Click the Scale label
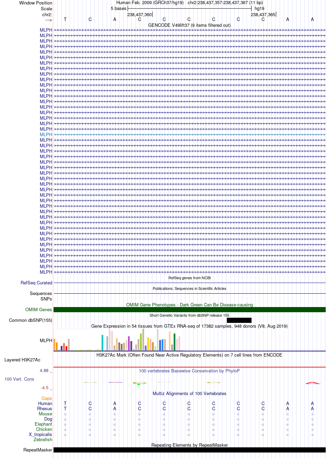Screen dimensions: 326x458 pyautogui.click(x=47, y=9)
